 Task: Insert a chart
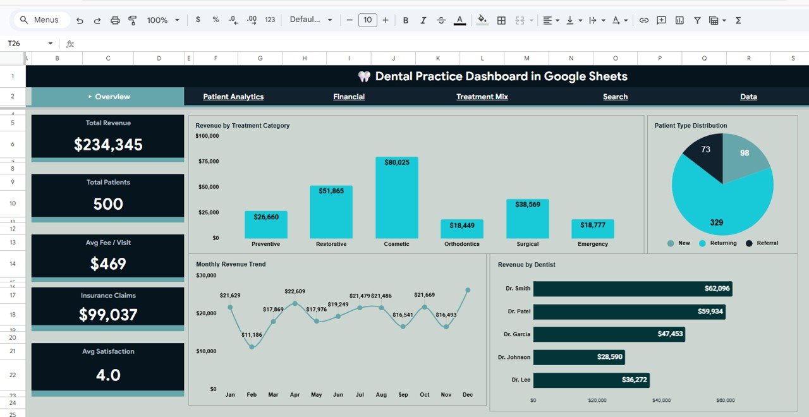coord(679,20)
